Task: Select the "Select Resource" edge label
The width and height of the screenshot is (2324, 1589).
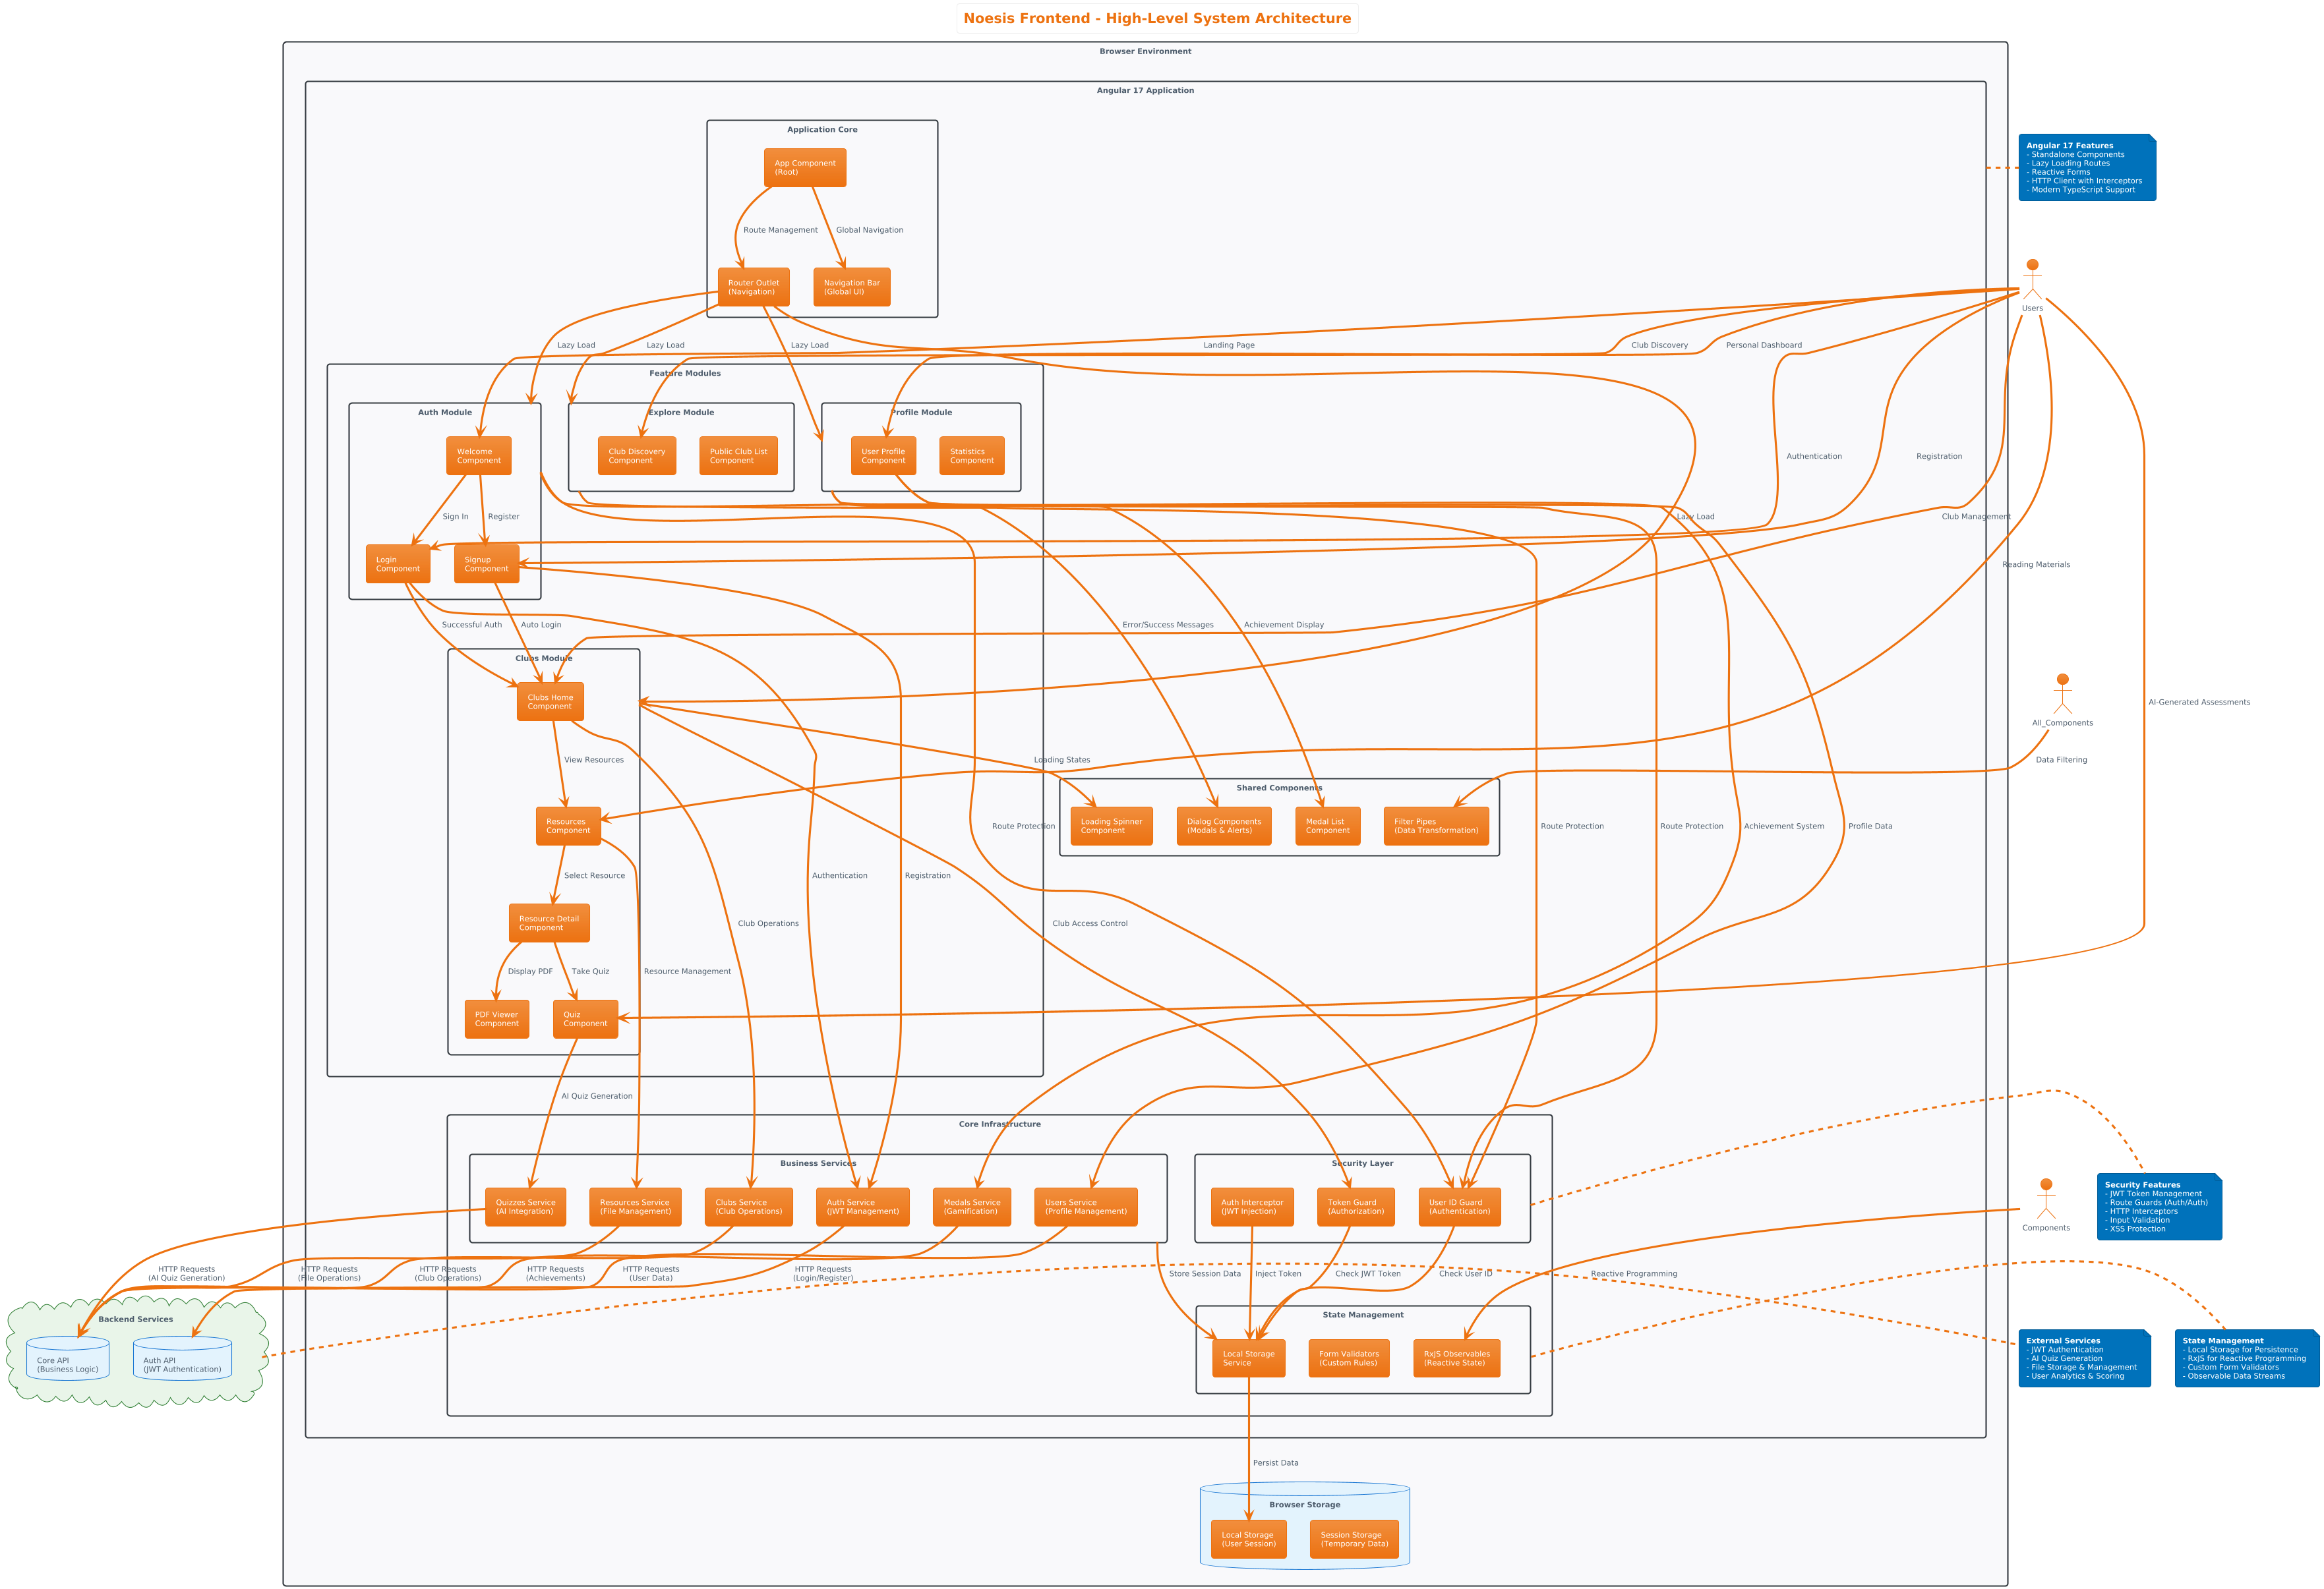Action: click(x=595, y=875)
